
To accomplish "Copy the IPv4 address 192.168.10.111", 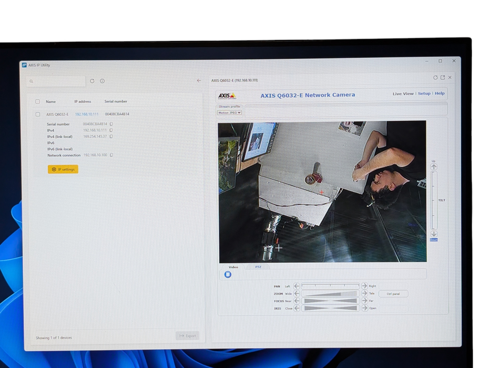I will click(x=111, y=130).
